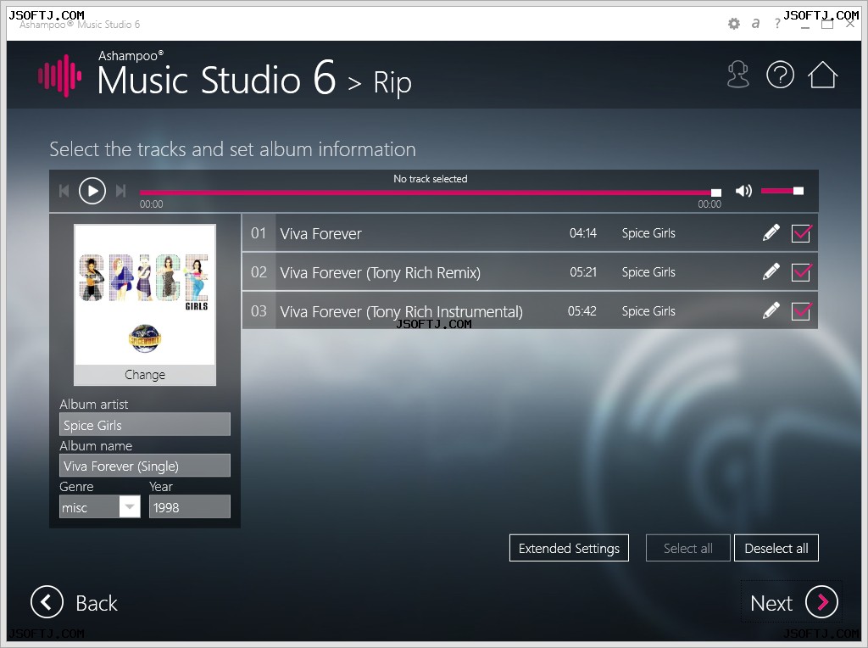Edit Viva Forever track 01 info
Viewport: 868px width, 648px height.
(771, 233)
